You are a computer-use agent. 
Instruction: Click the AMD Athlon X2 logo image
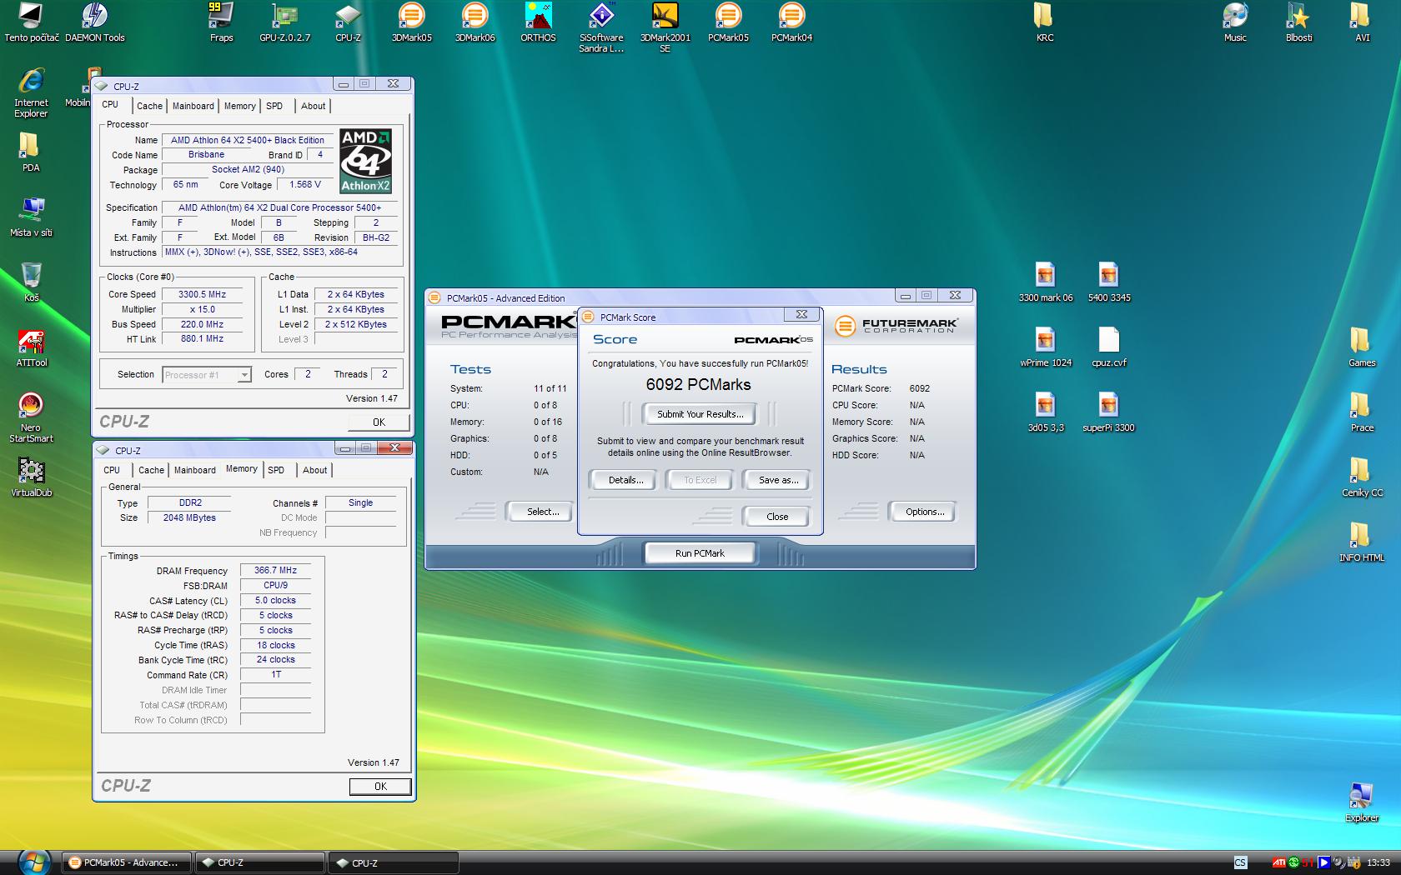365,161
